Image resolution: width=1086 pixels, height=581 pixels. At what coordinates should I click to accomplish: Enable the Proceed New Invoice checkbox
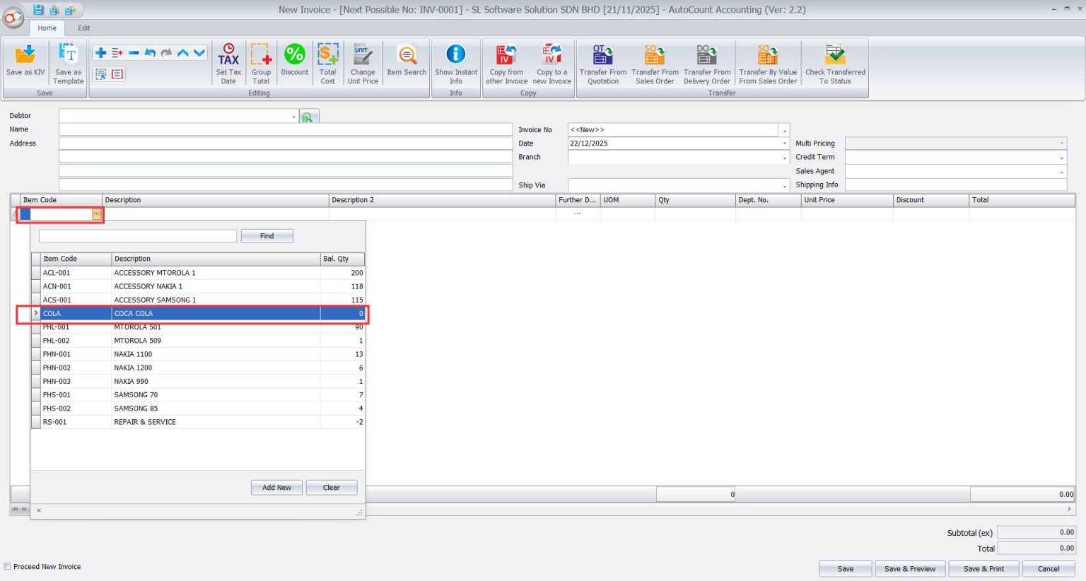point(7,566)
